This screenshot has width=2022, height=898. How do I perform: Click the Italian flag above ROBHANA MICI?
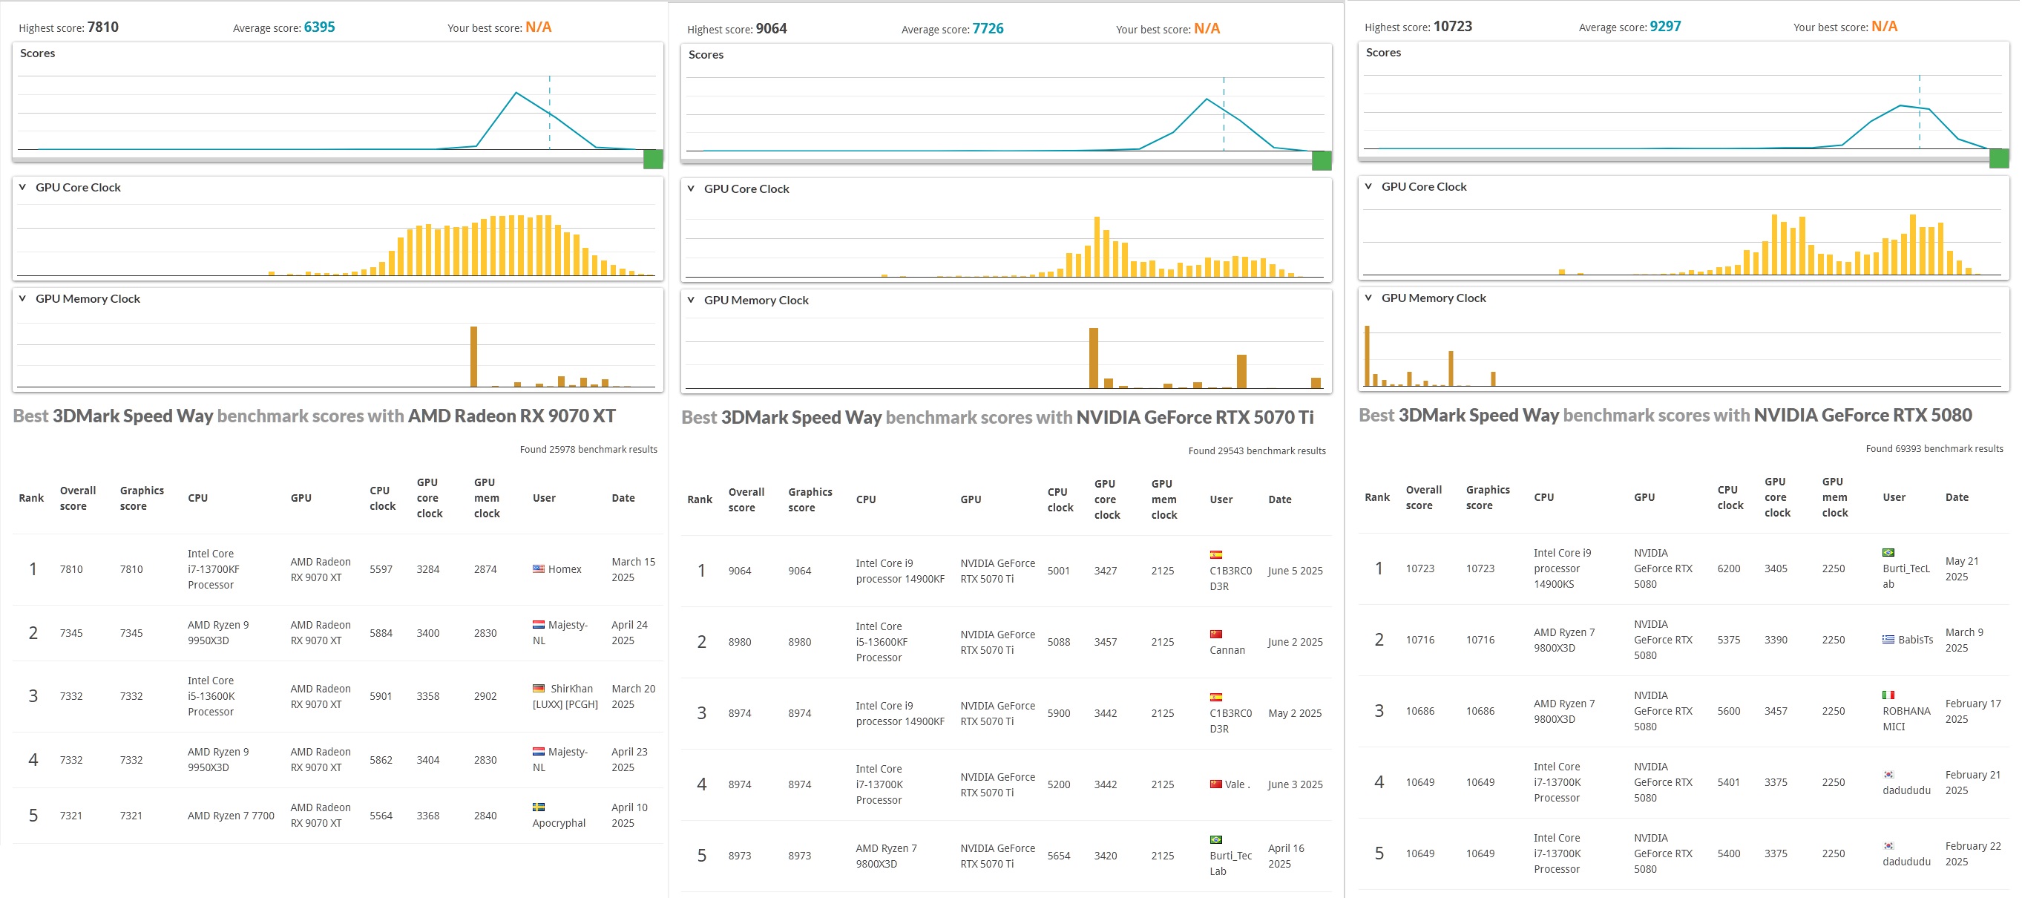[1888, 695]
